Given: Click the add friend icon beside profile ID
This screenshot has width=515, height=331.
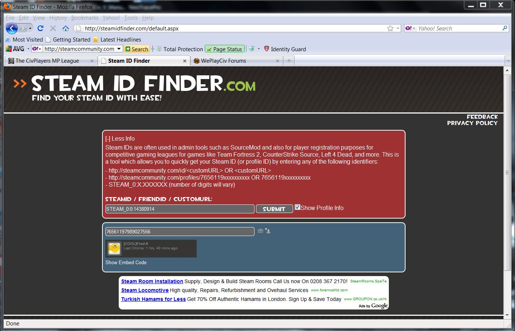Looking at the screenshot, I should coord(268,231).
